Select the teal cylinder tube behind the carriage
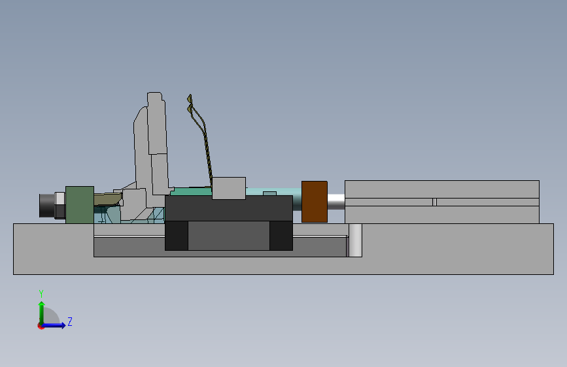 coord(274,192)
